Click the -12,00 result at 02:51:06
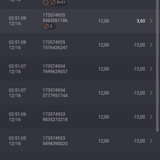160x160 pixels. click(139, 117)
